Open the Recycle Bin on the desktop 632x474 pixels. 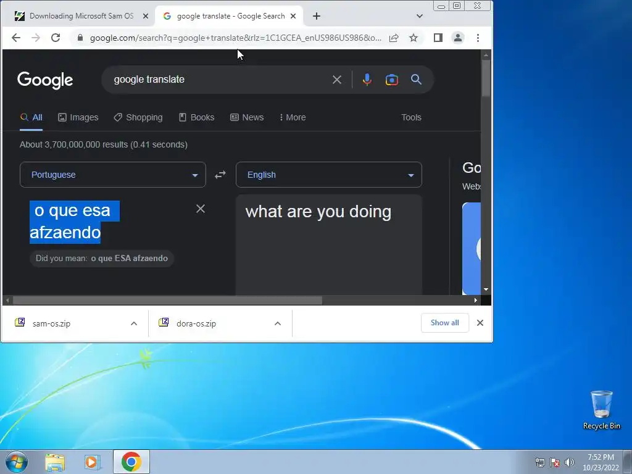(601, 410)
